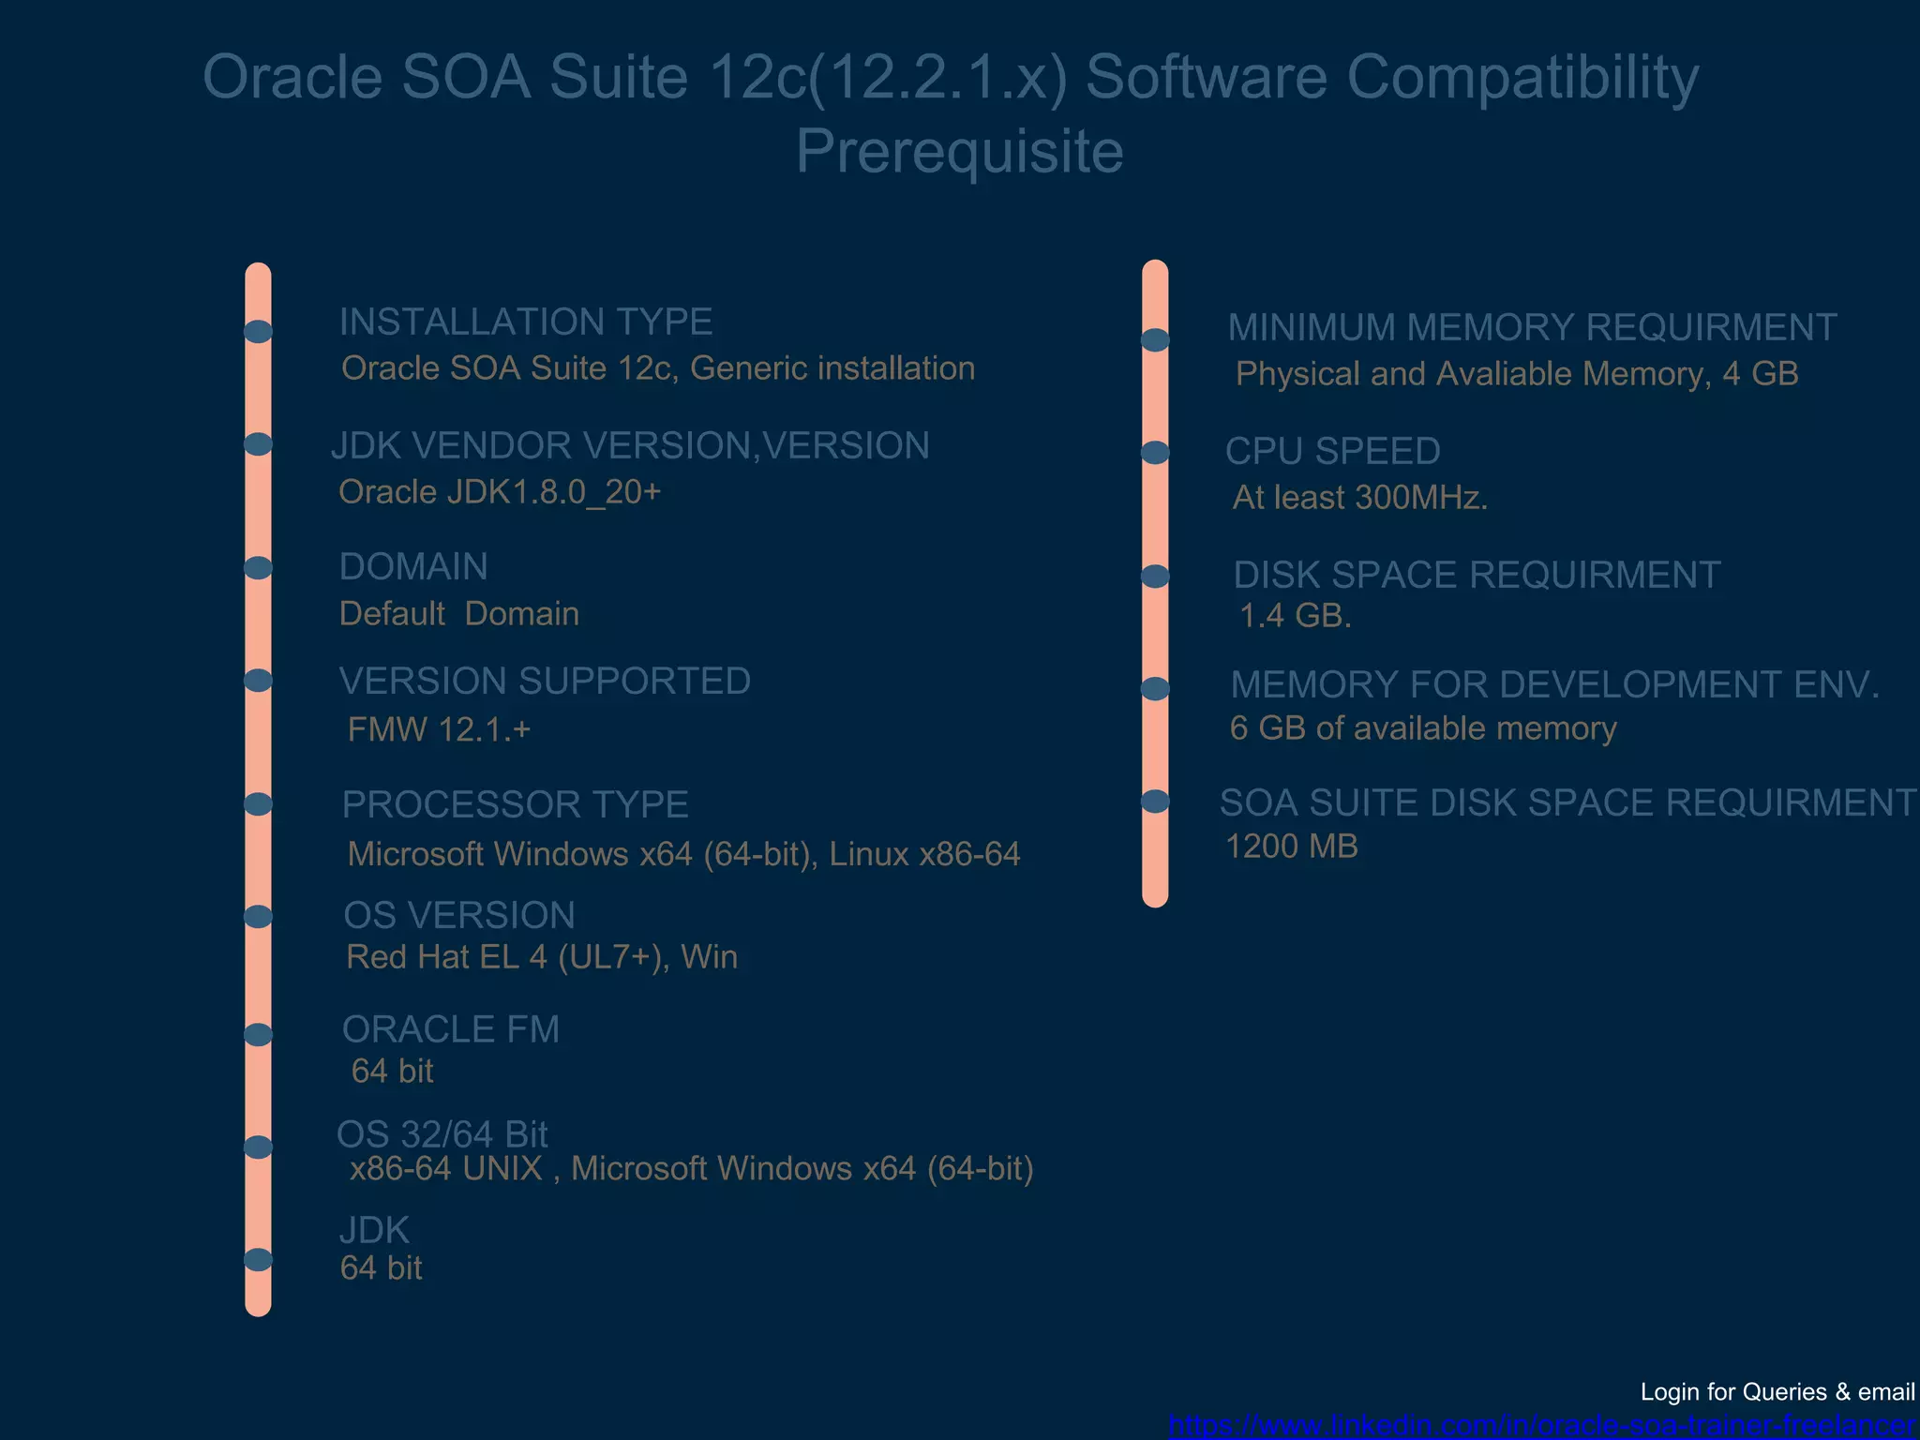Click the 'MINIMUM MEMORY REQUIRMENT' heading

click(x=1533, y=327)
